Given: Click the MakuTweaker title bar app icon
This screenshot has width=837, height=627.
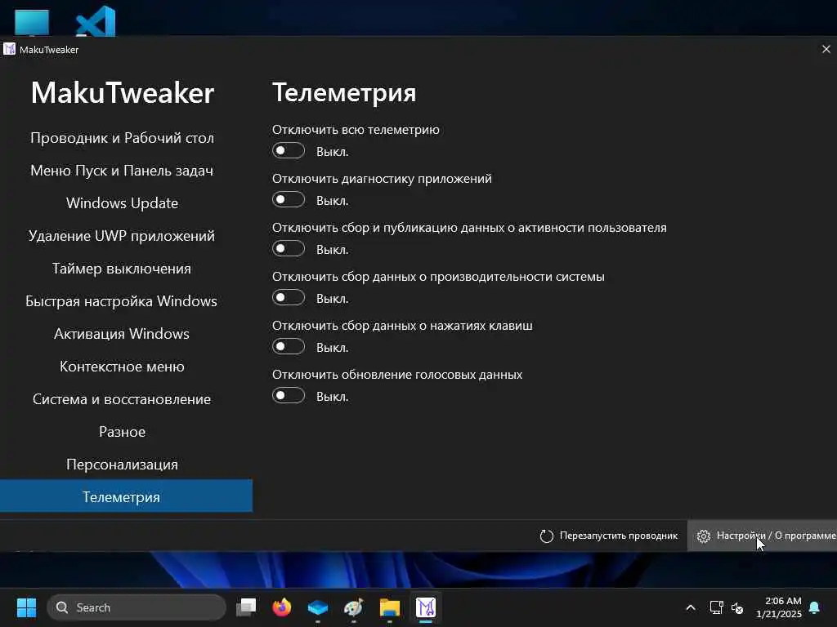Looking at the screenshot, I should (x=9, y=49).
